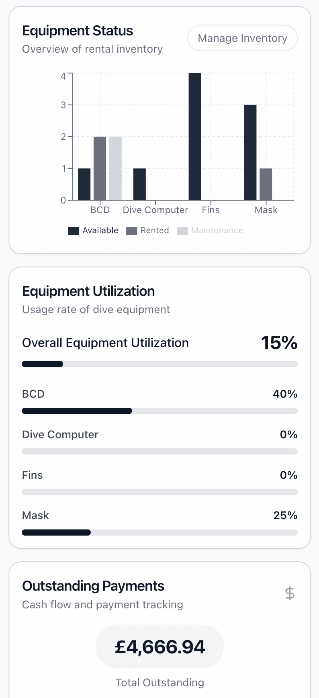Open Manage Inventory
319x698 pixels.
242,38
